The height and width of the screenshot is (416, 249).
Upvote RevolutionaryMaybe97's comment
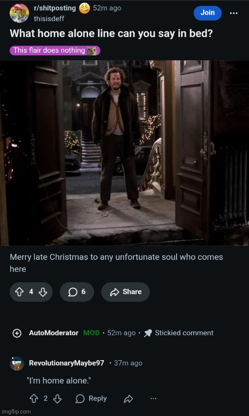pos(34,399)
